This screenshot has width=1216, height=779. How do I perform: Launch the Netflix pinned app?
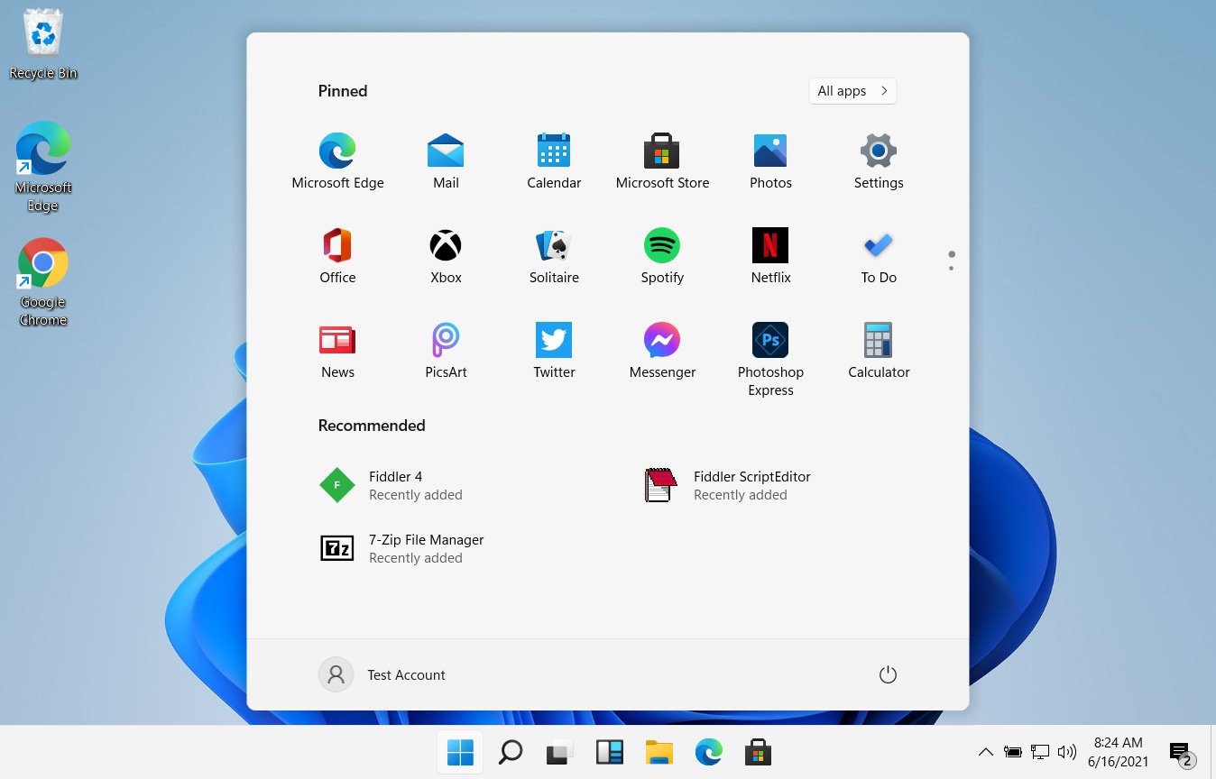(x=769, y=245)
